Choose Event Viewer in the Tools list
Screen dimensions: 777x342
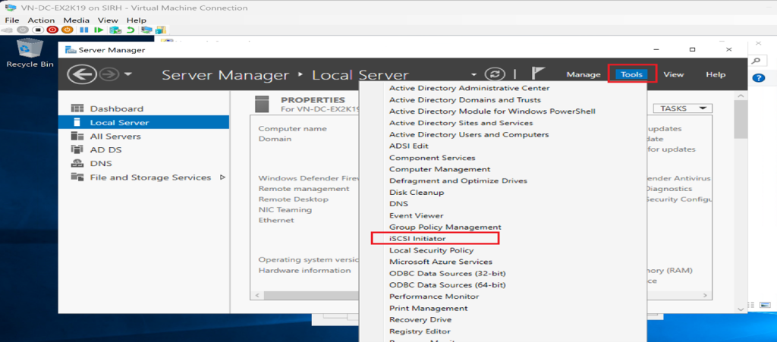pyautogui.click(x=416, y=215)
